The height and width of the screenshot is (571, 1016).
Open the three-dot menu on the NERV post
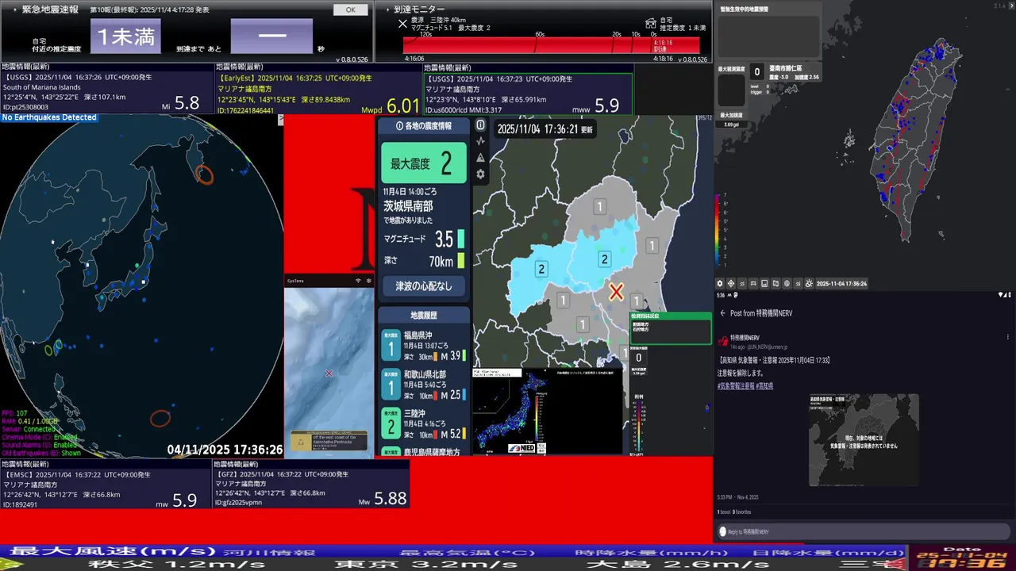[x=1009, y=339]
